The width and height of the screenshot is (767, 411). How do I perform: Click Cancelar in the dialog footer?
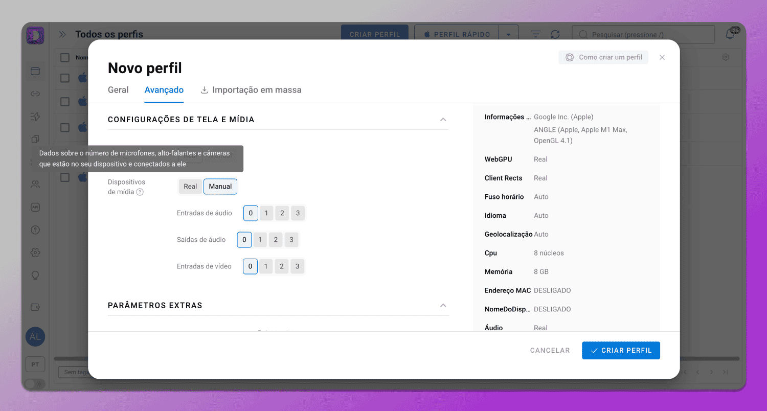click(550, 351)
